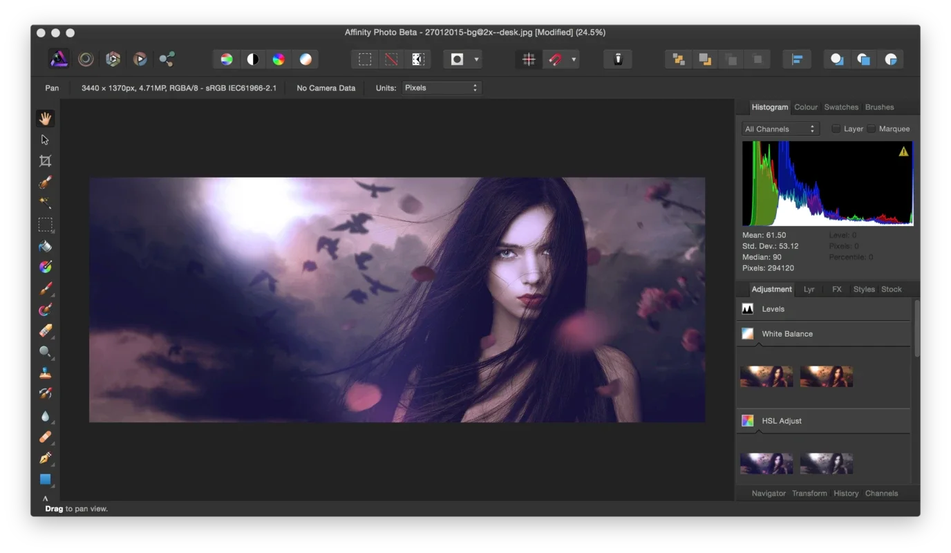Open the Lyr tab

point(809,289)
